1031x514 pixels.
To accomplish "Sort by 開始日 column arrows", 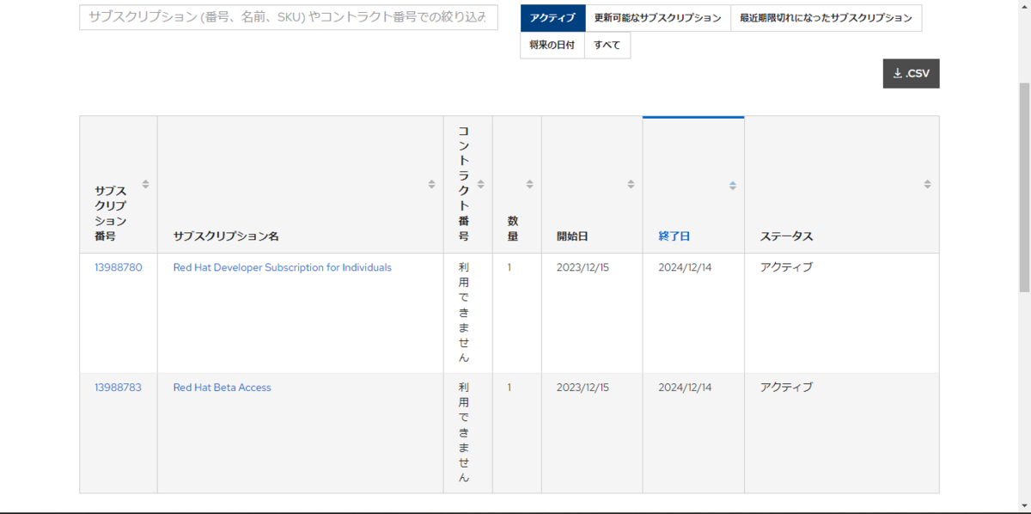I will tap(631, 184).
